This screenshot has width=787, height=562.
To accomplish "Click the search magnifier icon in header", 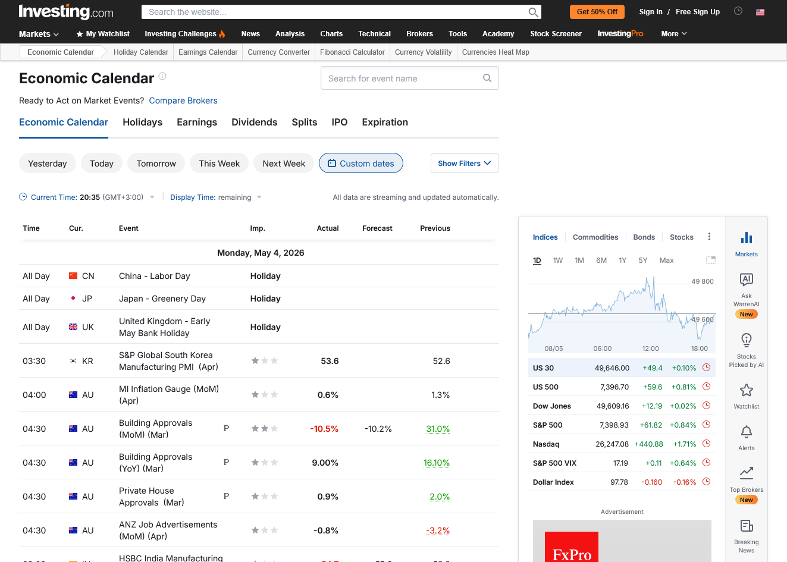I will (534, 12).
